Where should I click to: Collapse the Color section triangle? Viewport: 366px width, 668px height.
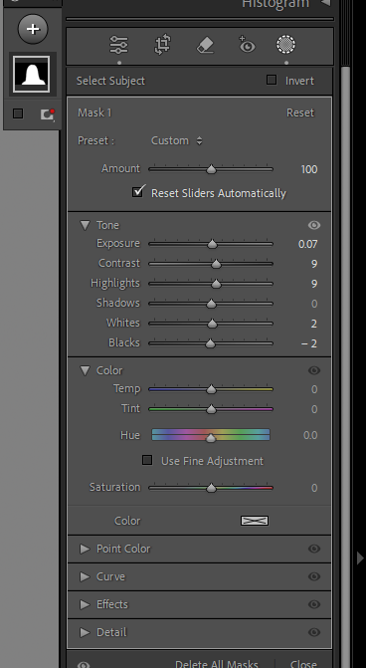tap(86, 370)
